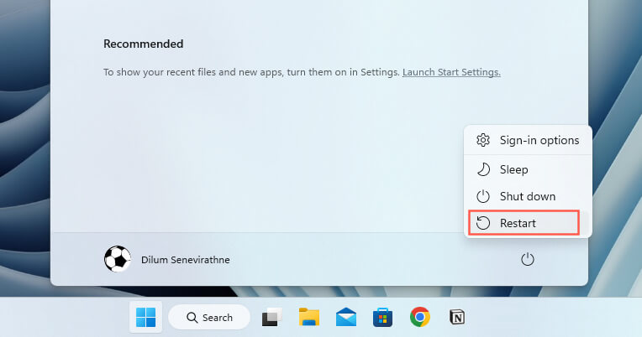Viewport: 642px width, 337px height.
Task: Select Shut down from the power menu
Action: [x=528, y=196]
